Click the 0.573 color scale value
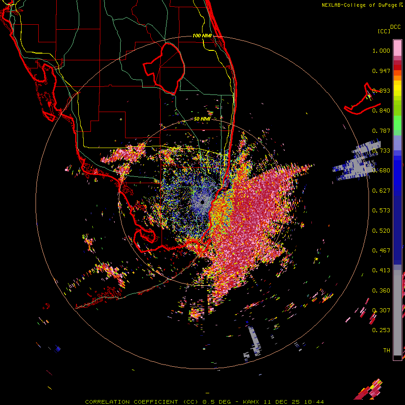The width and height of the screenshot is (405, 405). pos(381,211)
